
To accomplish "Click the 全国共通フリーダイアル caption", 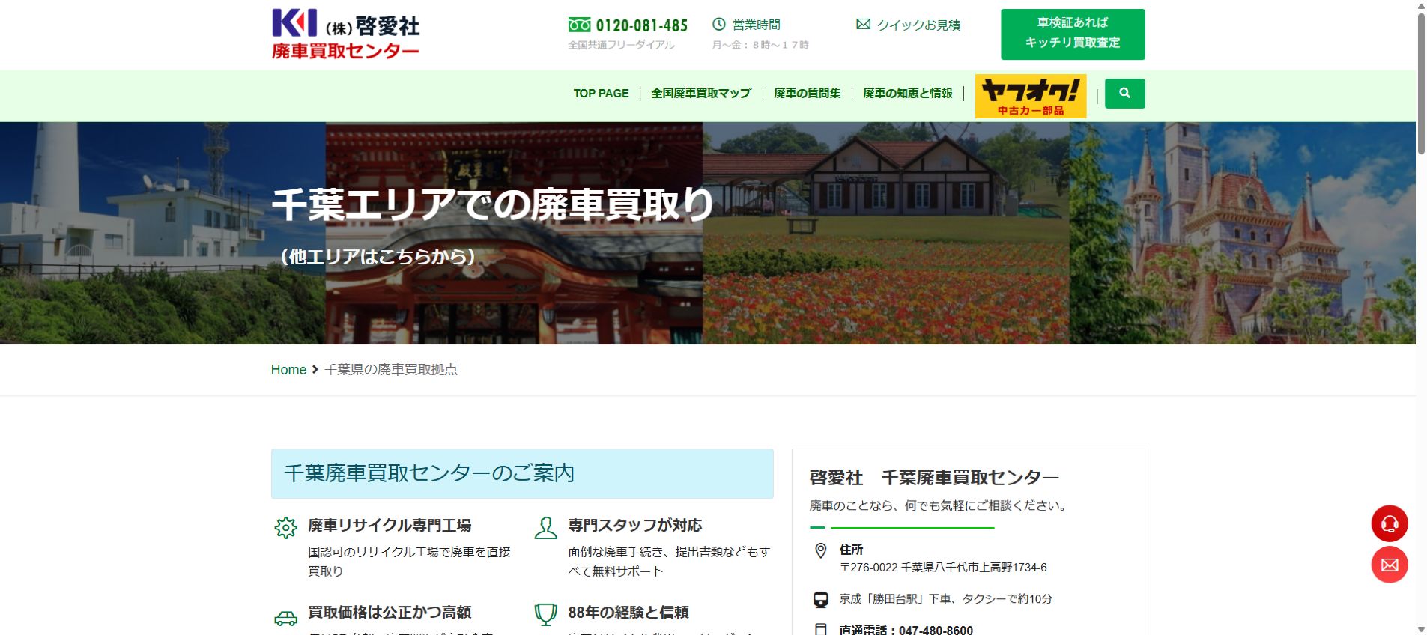I will point(621,45).
